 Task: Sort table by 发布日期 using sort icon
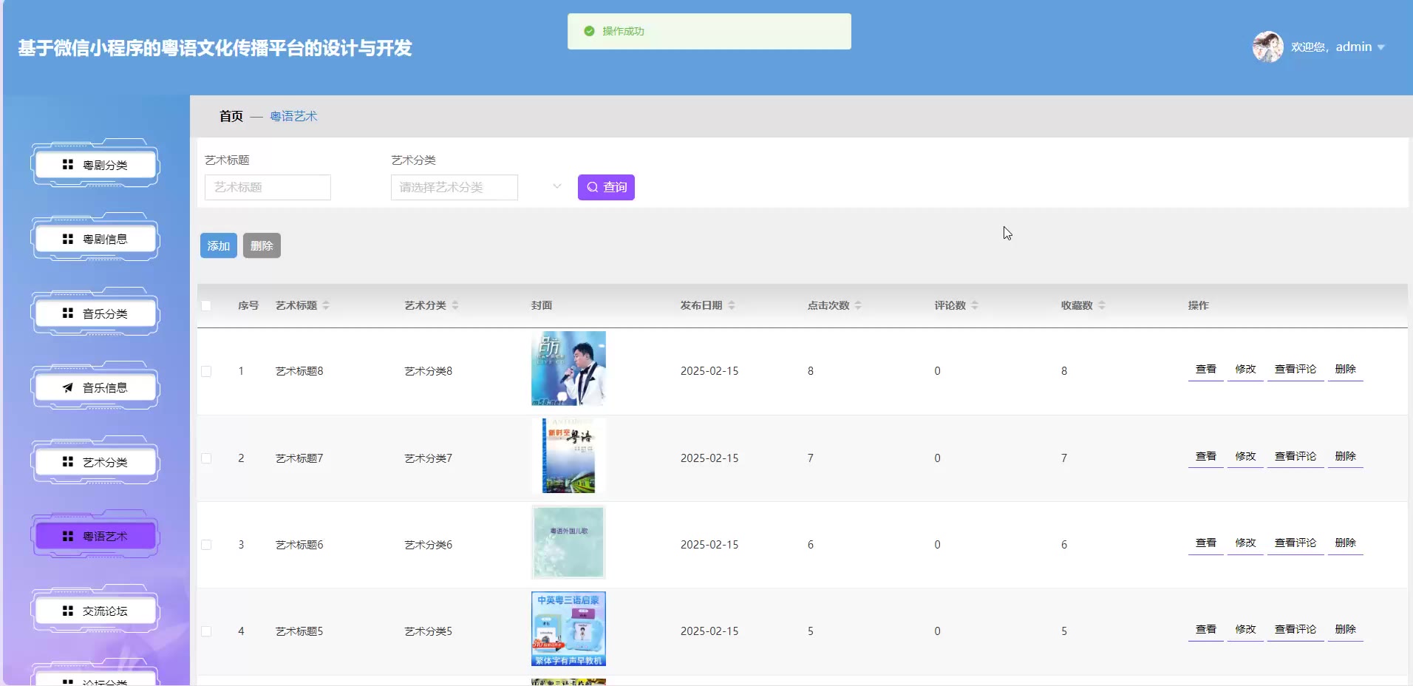(x=732, y=305)
